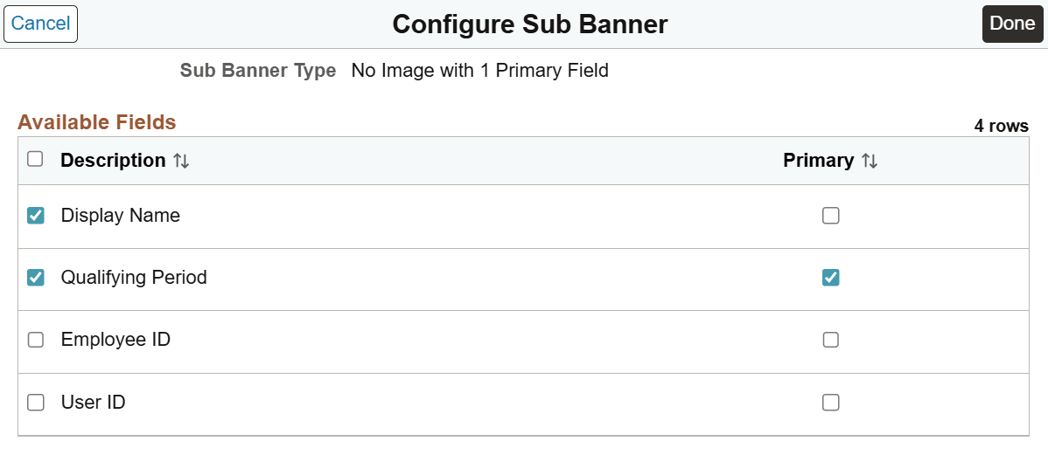Sort by the Description column header
Screen dimensions: 1048x455
pos(113,161)
